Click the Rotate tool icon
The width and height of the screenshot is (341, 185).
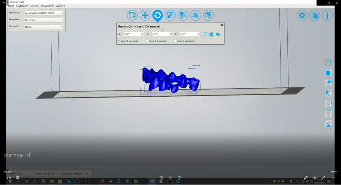(157, 15)
